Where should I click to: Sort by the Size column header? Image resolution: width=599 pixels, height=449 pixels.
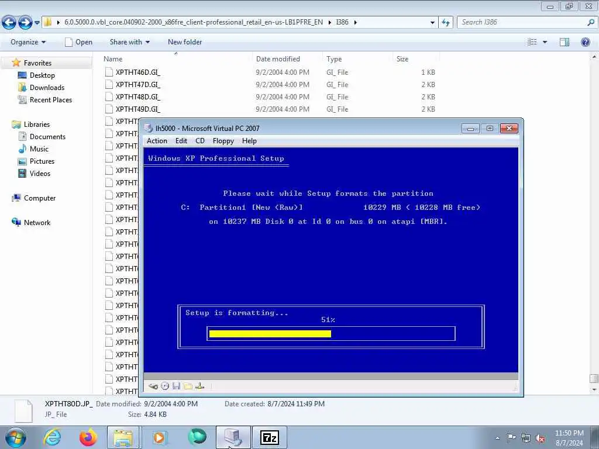pyautogui.click(x=402, y=59)
